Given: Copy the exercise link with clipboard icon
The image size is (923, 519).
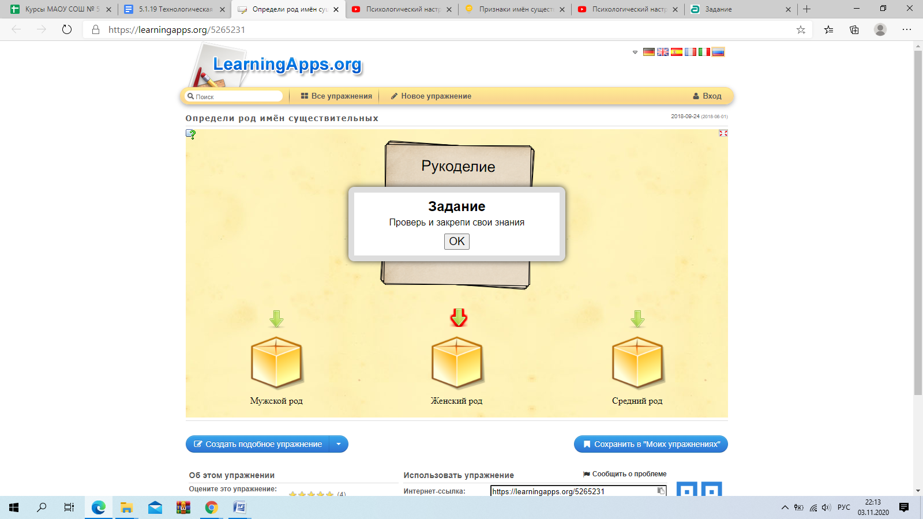Looking at the screenshot, I should coord(661,491).
